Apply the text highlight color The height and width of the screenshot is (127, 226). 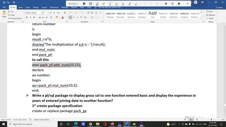tap(57, 17)
